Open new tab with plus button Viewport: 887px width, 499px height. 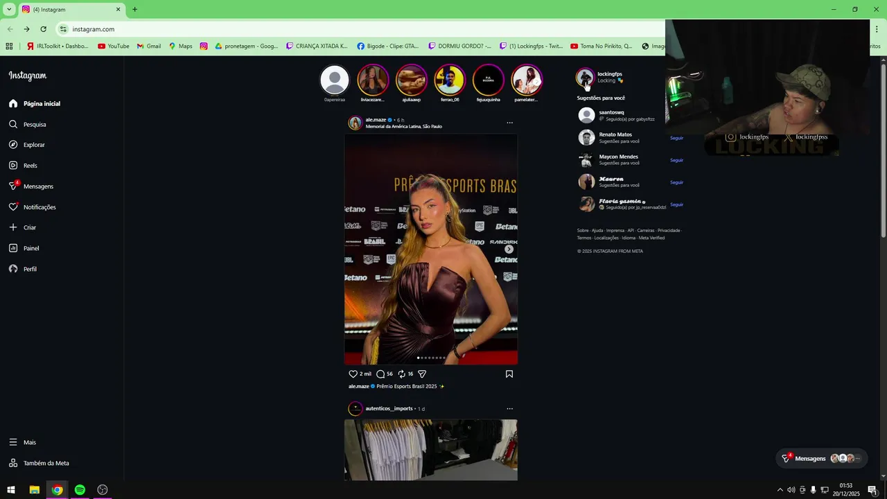click(134, 9)
